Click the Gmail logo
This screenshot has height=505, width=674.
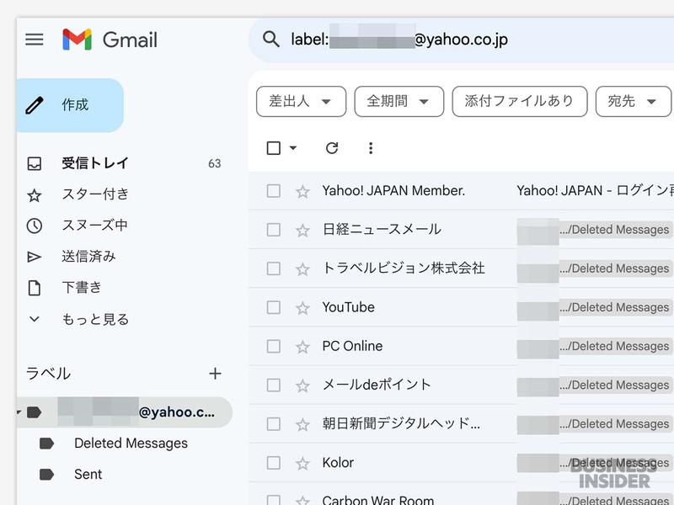[x=110, y=40]
